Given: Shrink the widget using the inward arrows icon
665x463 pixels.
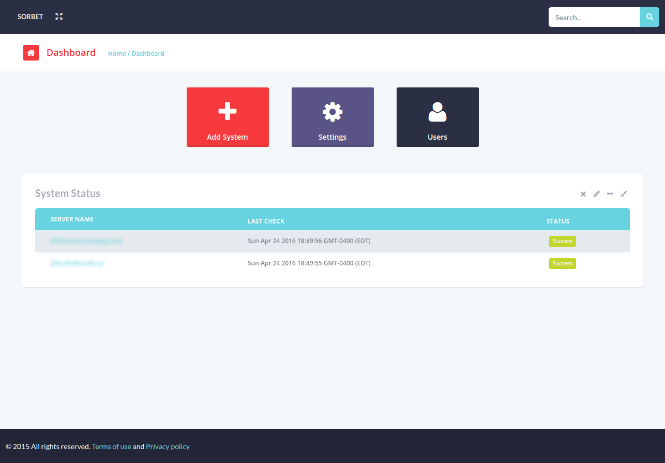Looking at the screenshot, I should point(624,194).
